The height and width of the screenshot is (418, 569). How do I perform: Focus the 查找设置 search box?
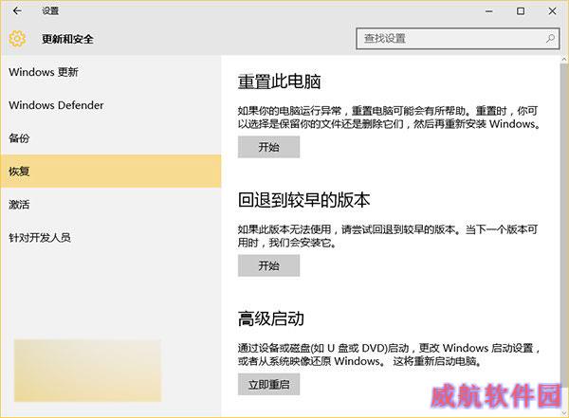pos(458,39)
